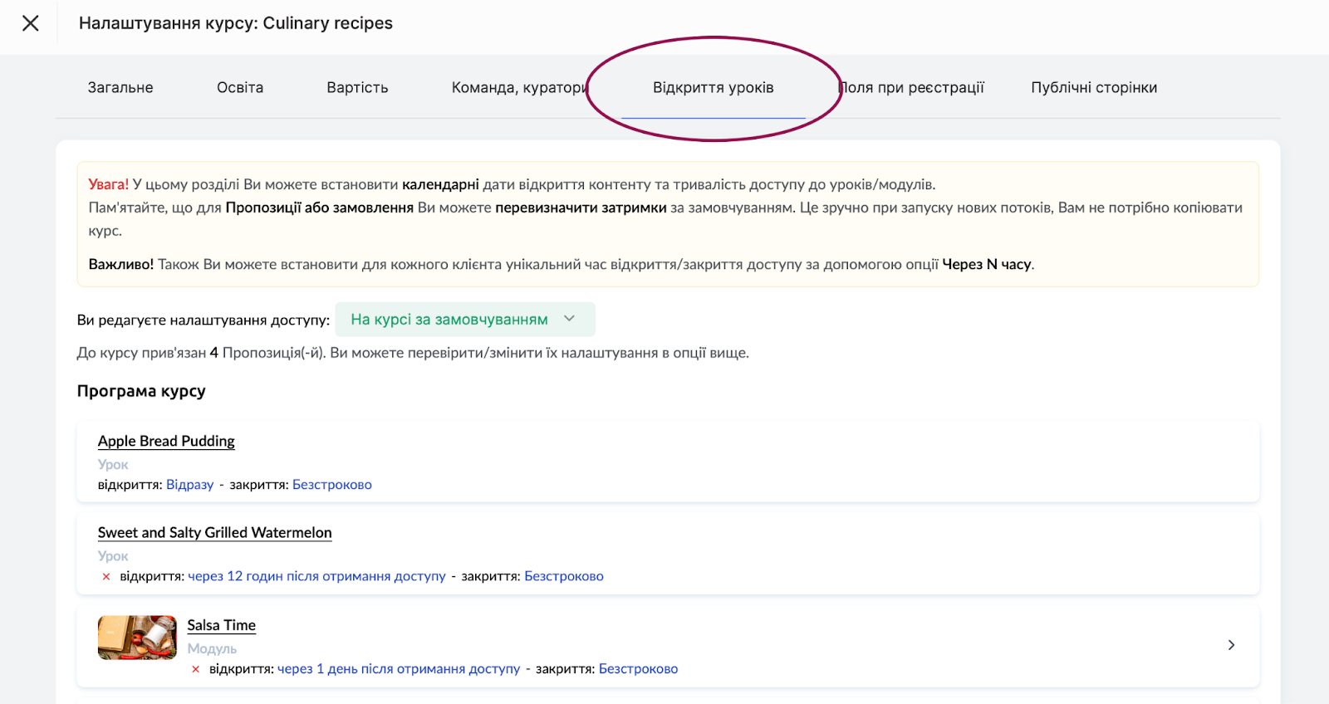Click red X reset icon on Salsa Time
Viewport: 1329px width, 704px height.
196,670
